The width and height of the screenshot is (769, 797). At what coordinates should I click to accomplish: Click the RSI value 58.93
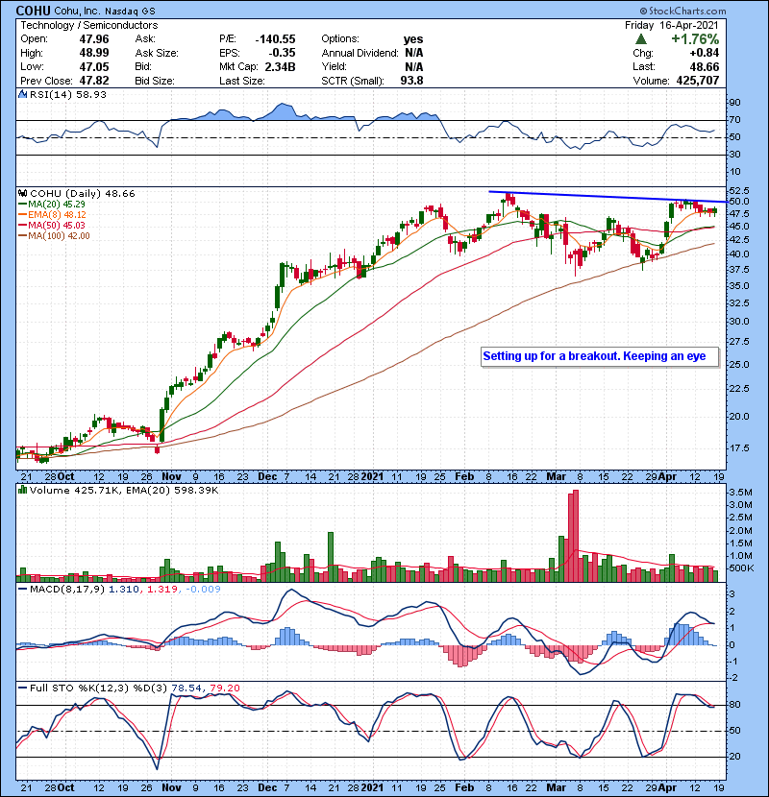[x=89, y=94]
